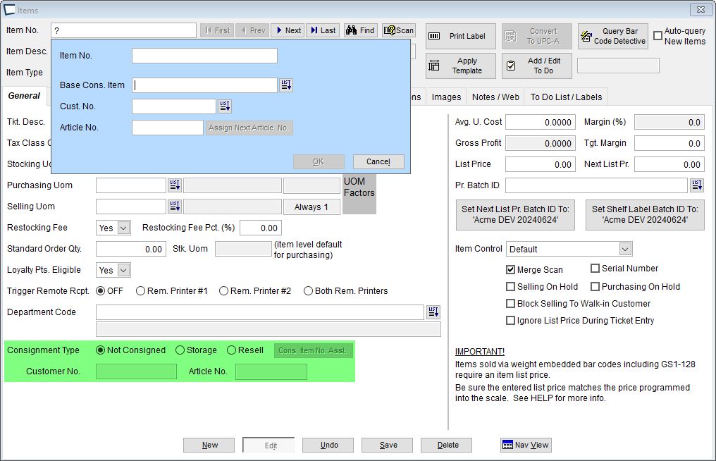Click the Print Label button
716x461 pixels.
[458, 37]
